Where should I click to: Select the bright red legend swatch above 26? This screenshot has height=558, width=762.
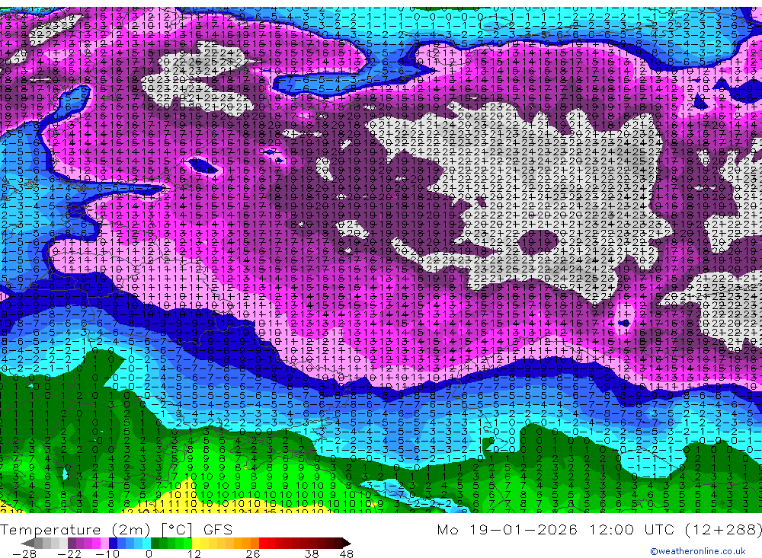click(263, 543)
